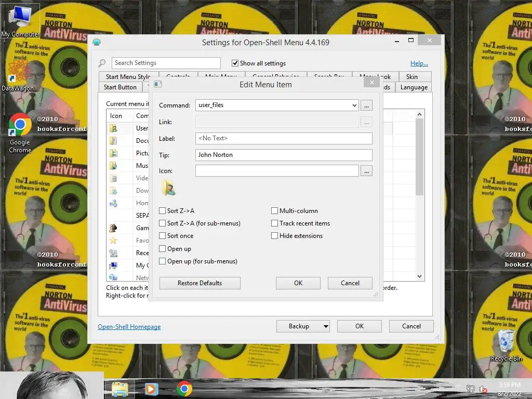Select the Favorites star row icon
Viewport: 532px width, 399px height.
coord(113,240)
